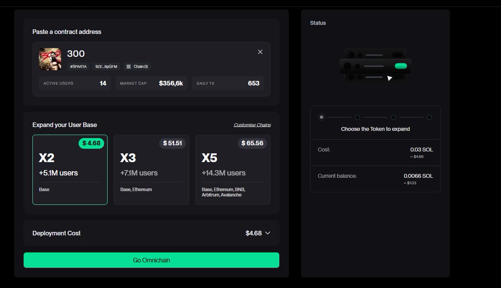Viewport: 501px width, 288px height.
Task: Dismiss the 300 token card with the X
Action: click(x=260, y=52)
